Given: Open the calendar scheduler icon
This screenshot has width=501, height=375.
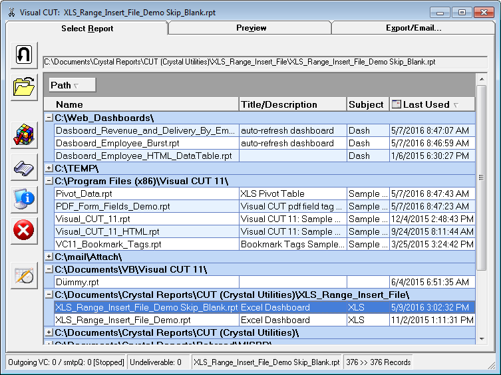Looking at the screenshot, I should pyautogui.click(x=24, y=275).
